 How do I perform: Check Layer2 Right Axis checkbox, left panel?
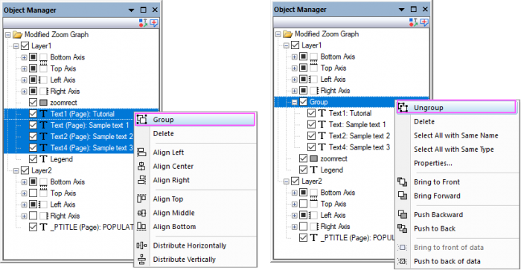33,216
